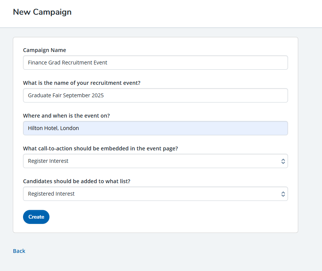The image size is (322, 271).
Task: Click the 'Graduate Fair September 2025' text
Action: click(66, 95)
